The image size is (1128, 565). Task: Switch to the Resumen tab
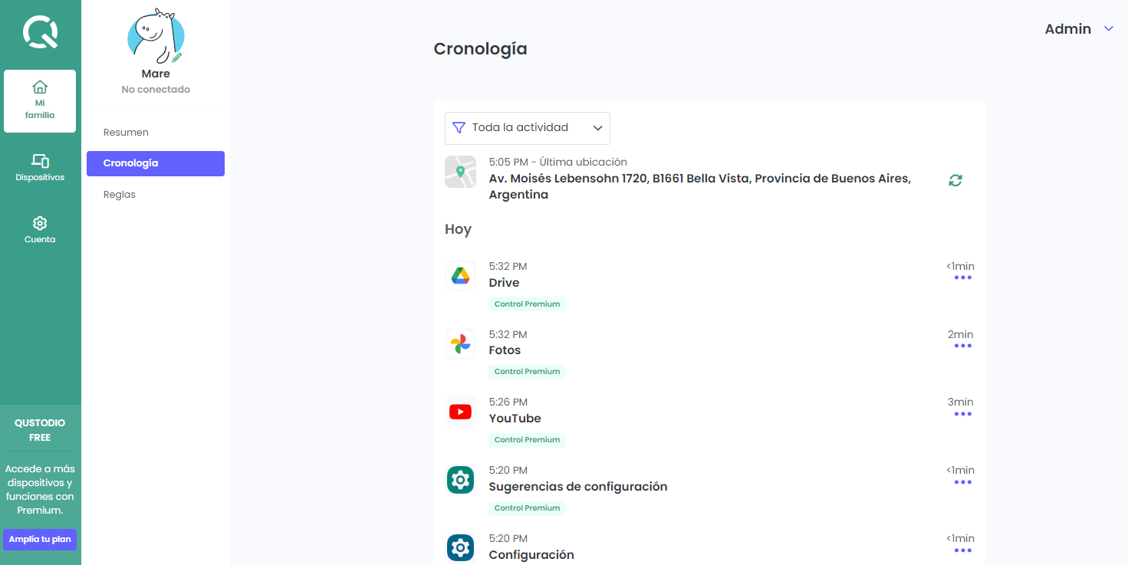[x=127, y=133]
